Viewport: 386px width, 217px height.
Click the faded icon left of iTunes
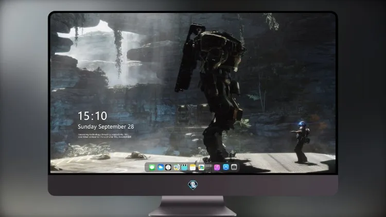[209, 167]
